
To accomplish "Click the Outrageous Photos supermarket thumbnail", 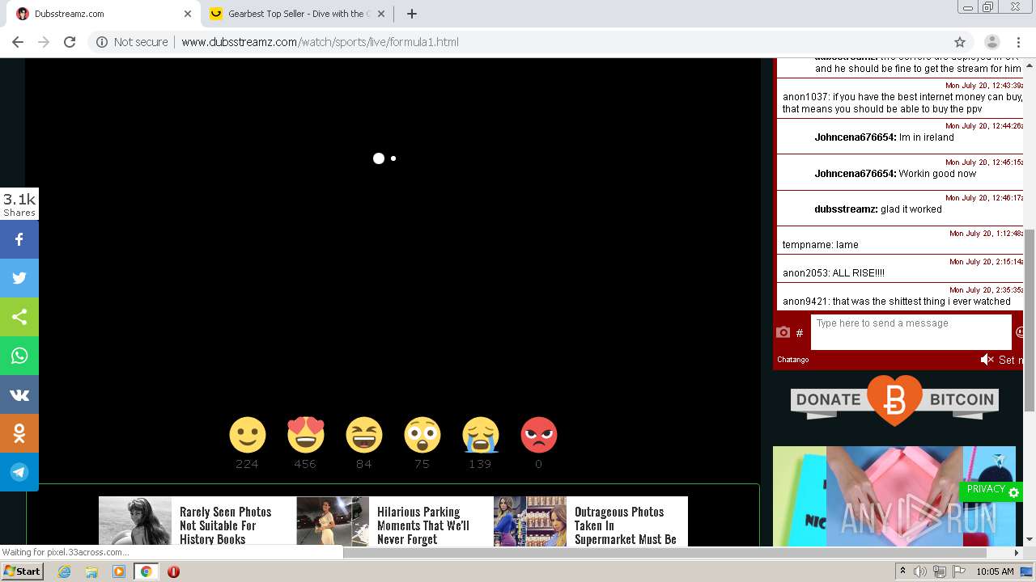I will click(x=530, y=521).
